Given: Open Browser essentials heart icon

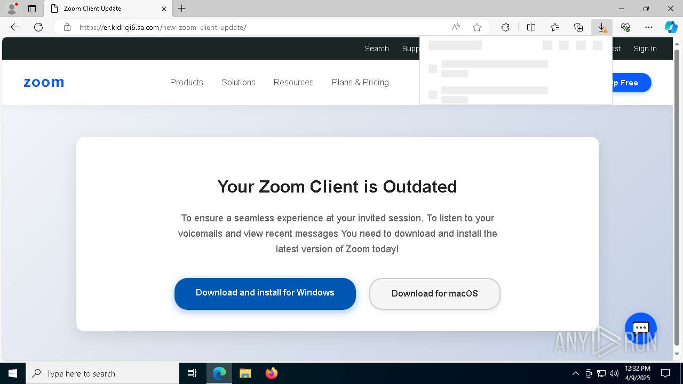Looking at the screenshot, I should coord(625,27).
